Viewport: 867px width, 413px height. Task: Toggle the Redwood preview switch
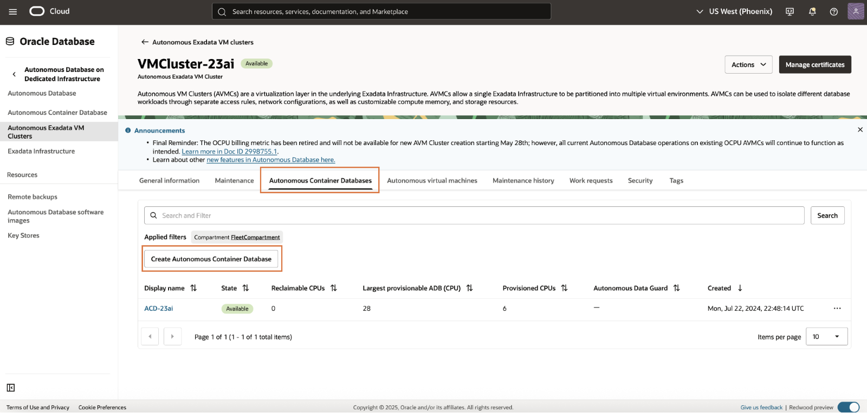pyautogui.click(x=849, y=407)
